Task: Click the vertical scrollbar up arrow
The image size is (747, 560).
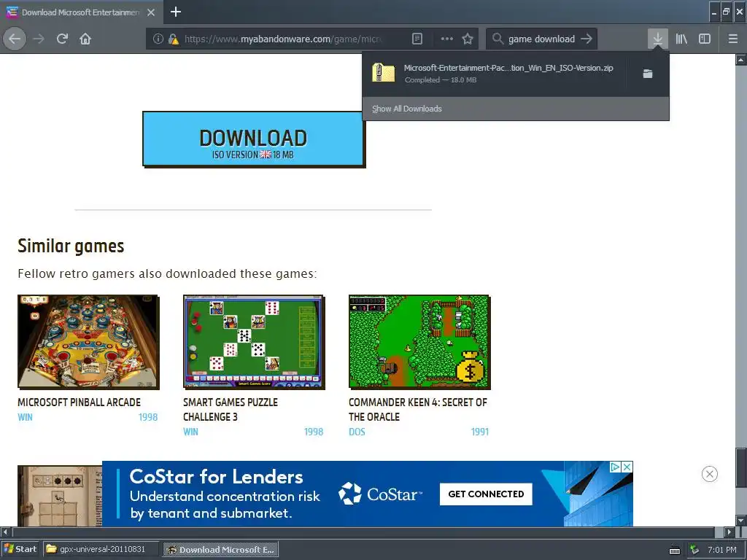Action: click(x=741, y=60)
